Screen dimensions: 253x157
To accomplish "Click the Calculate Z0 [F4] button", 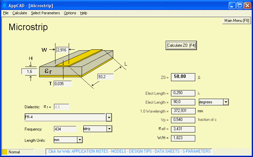I will point(181,45).
